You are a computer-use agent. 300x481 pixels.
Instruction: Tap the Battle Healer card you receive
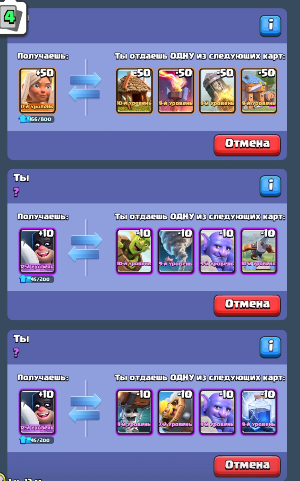37,91
